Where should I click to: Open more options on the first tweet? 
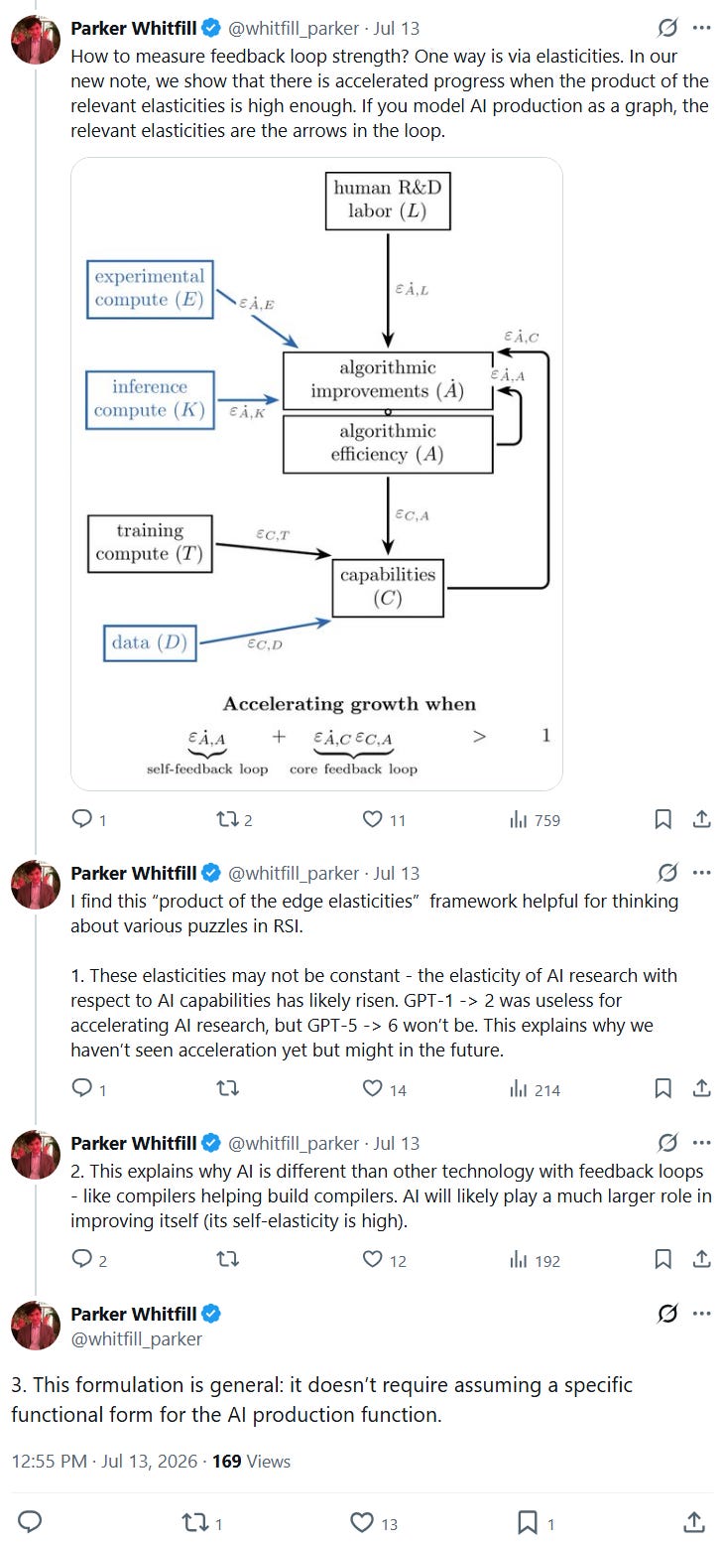click(x=702, y=27)
